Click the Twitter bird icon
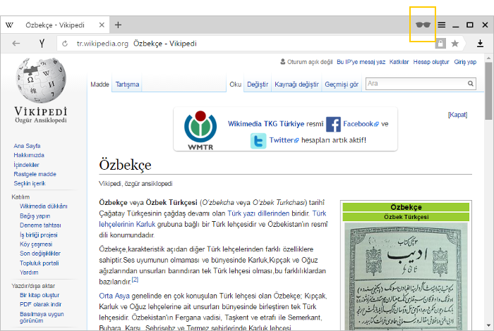 pos(258,141)
